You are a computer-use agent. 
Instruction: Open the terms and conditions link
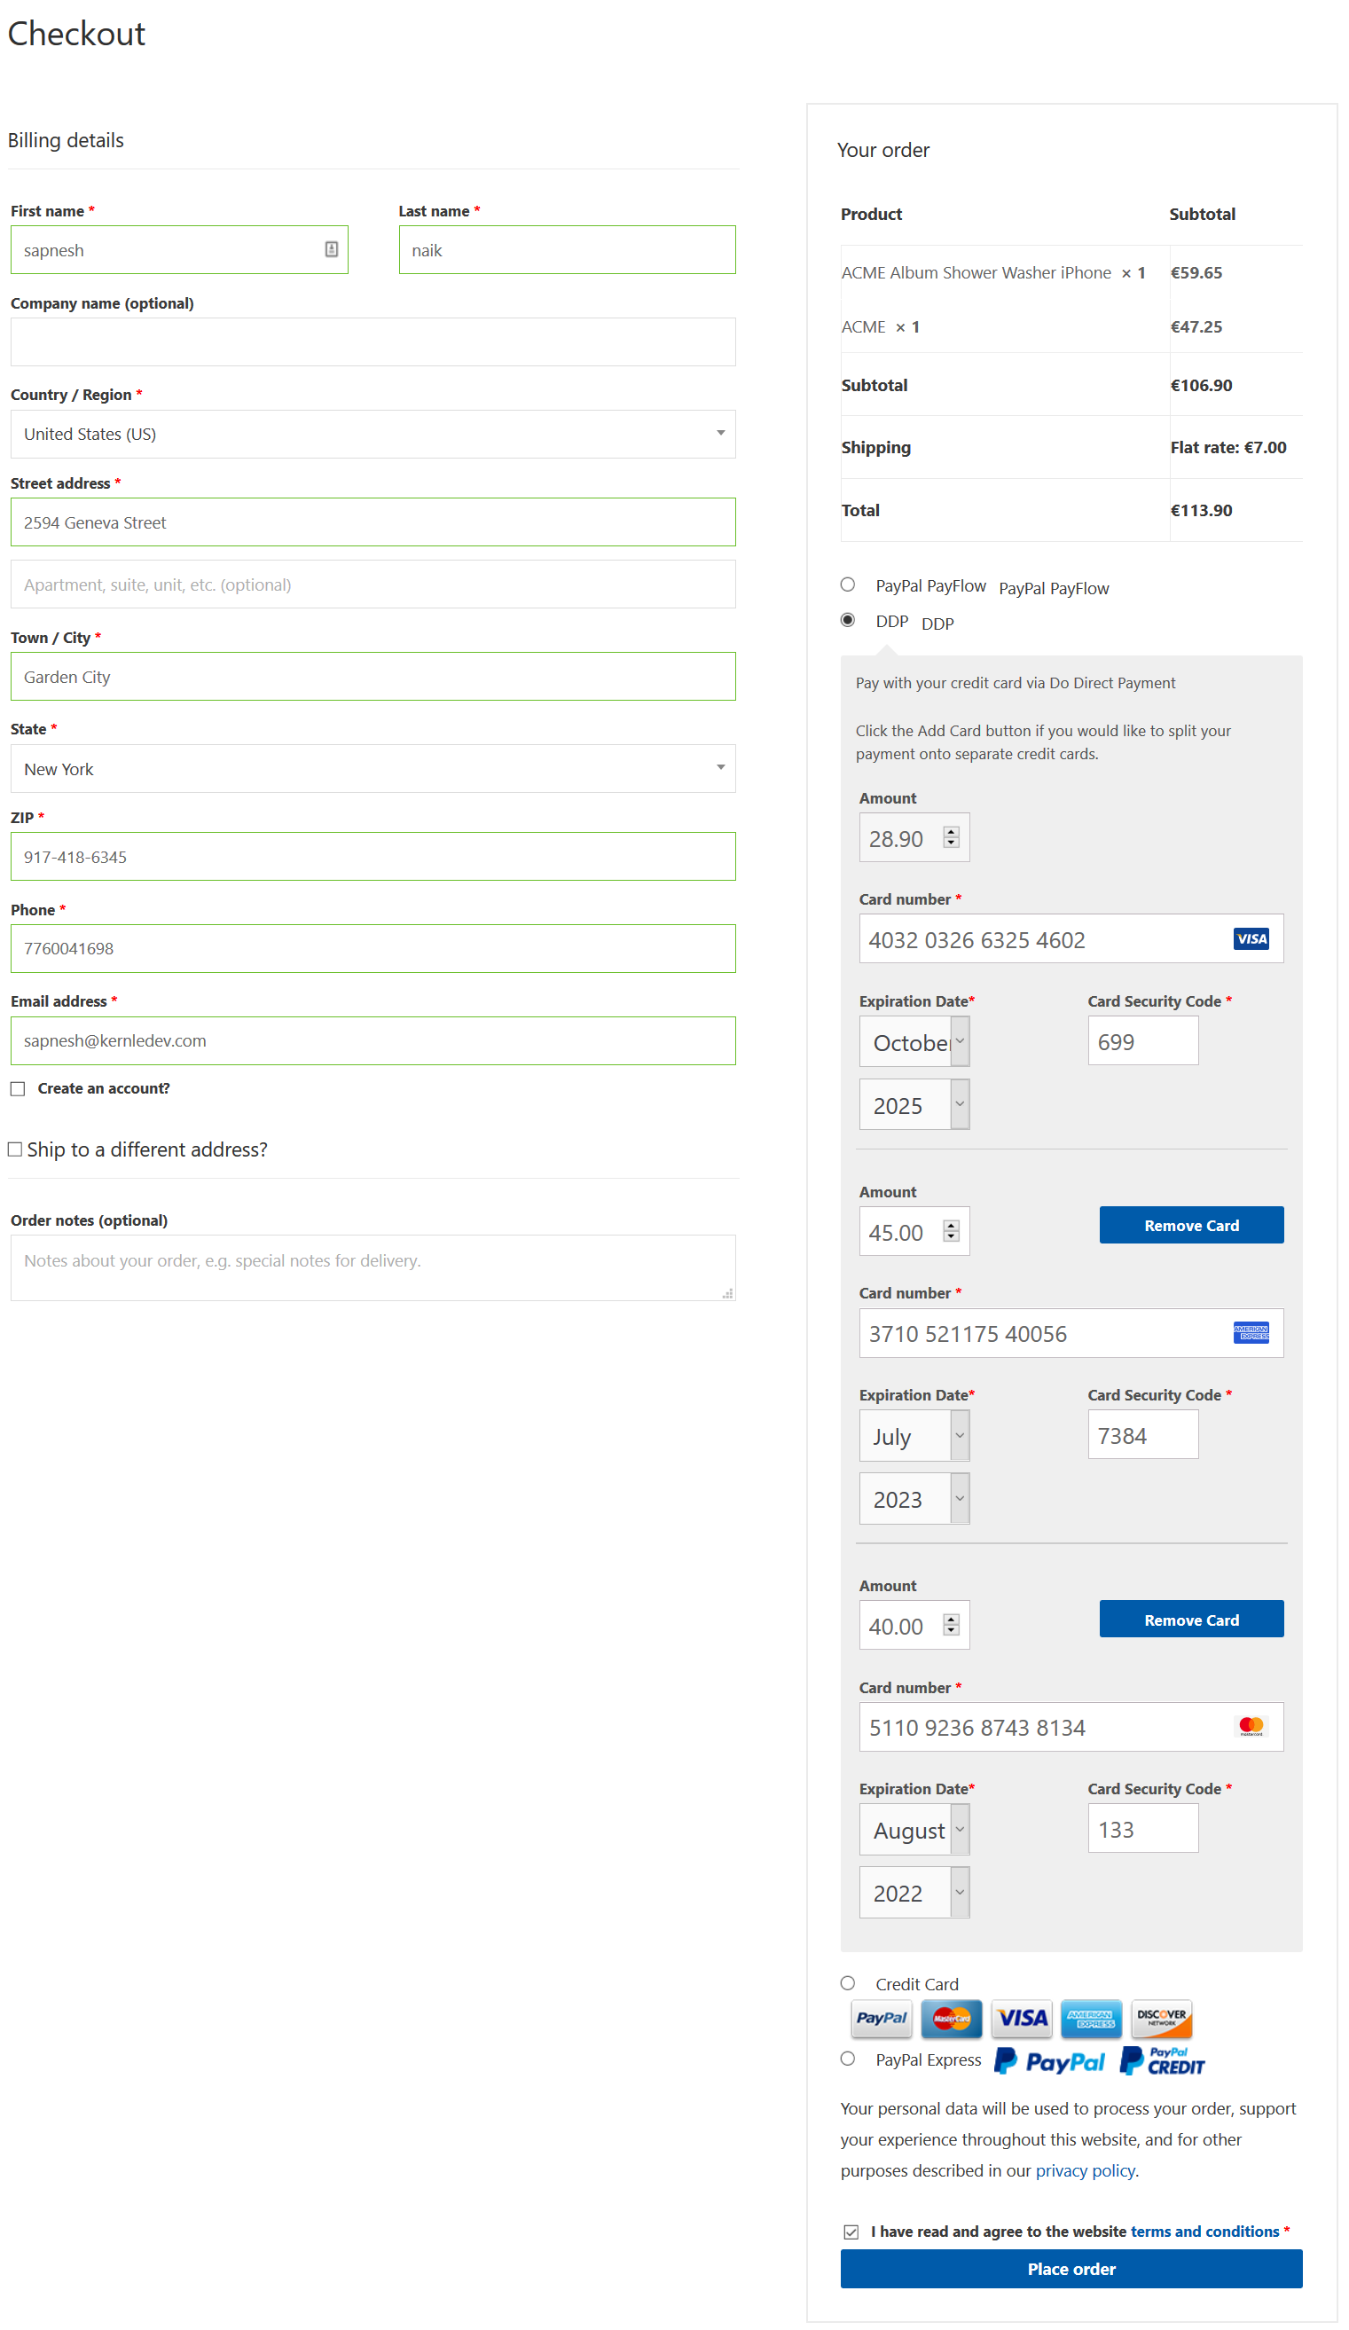(1204, 2233)
